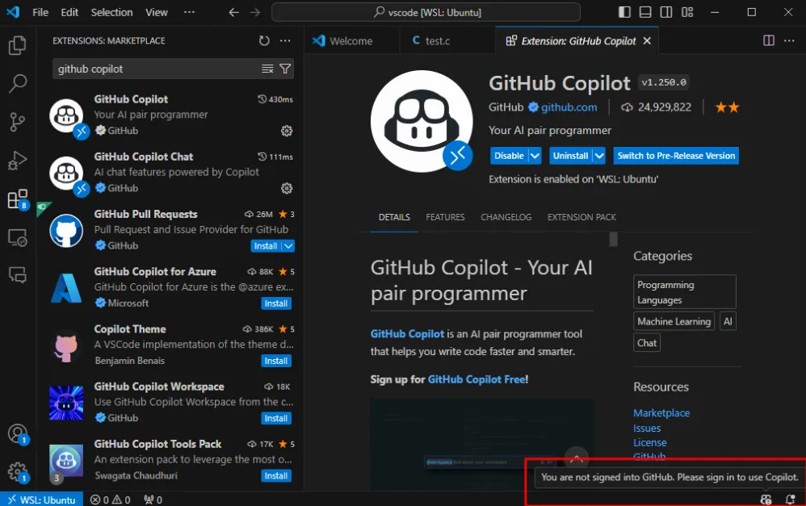The image size is (806, 506).
Task: Open the Manage gear in activity bar
Action: [18, 471]
